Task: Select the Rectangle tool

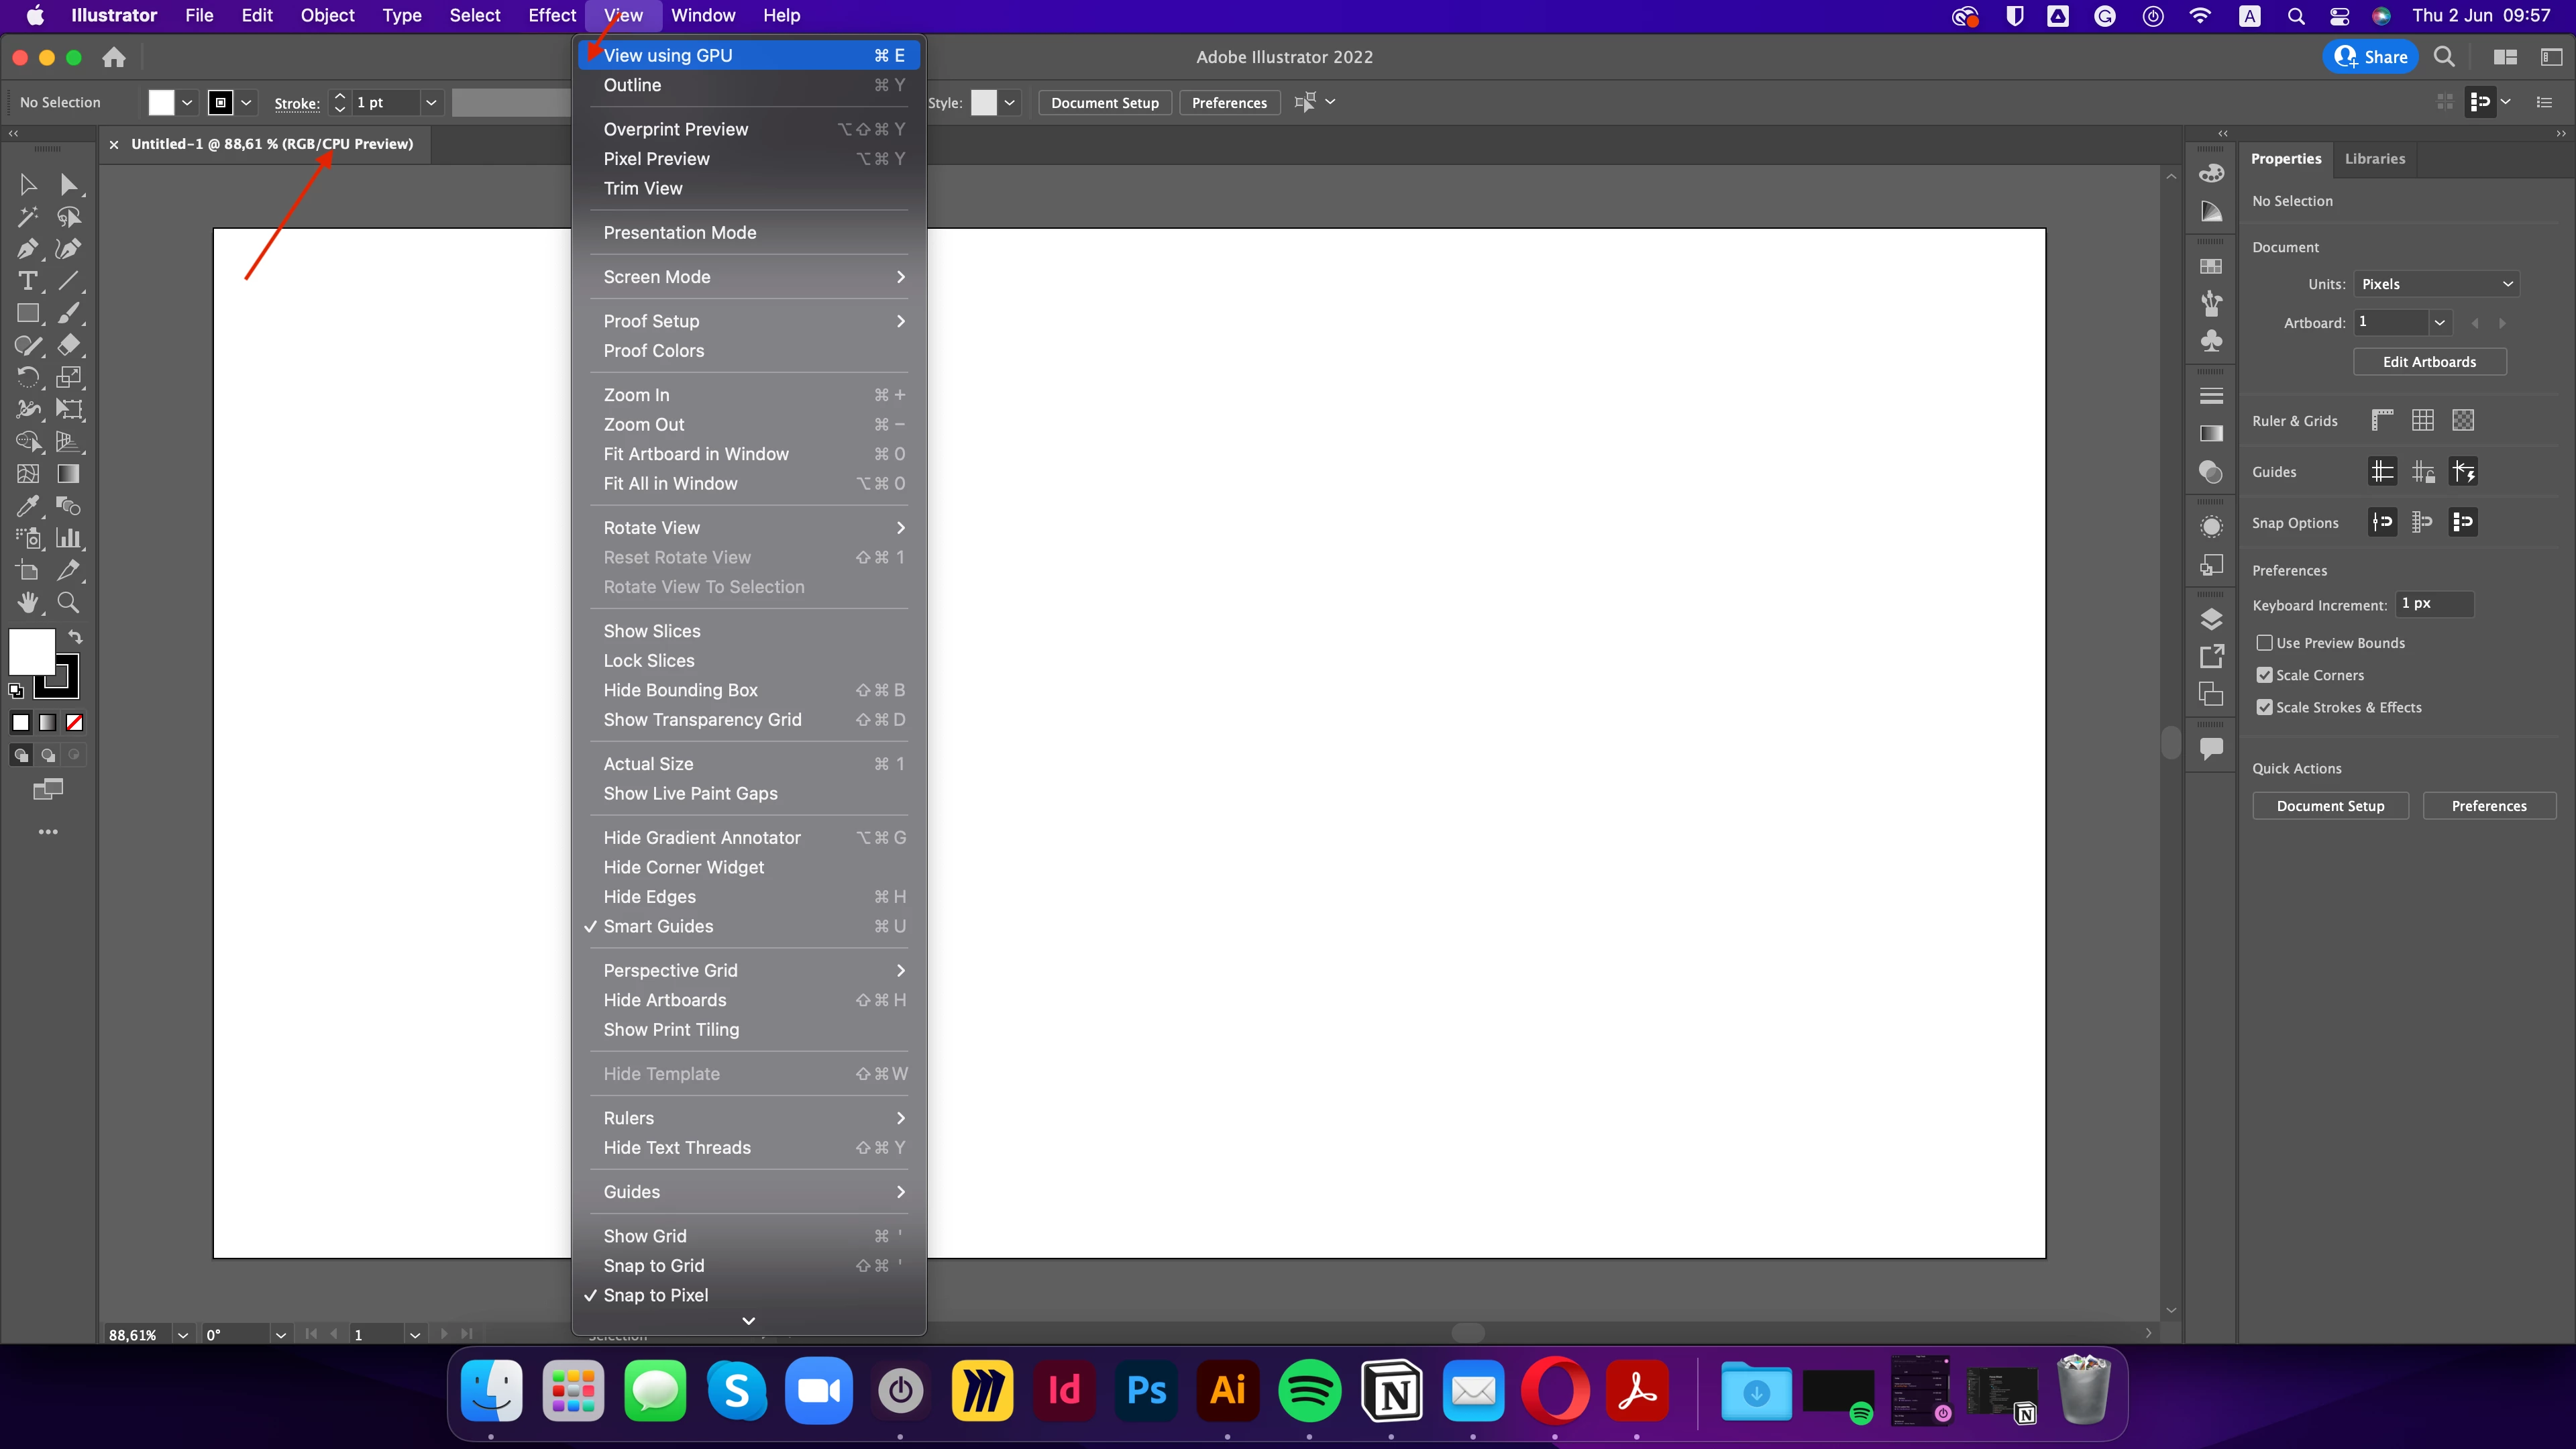Action: [x=27, y=313]
